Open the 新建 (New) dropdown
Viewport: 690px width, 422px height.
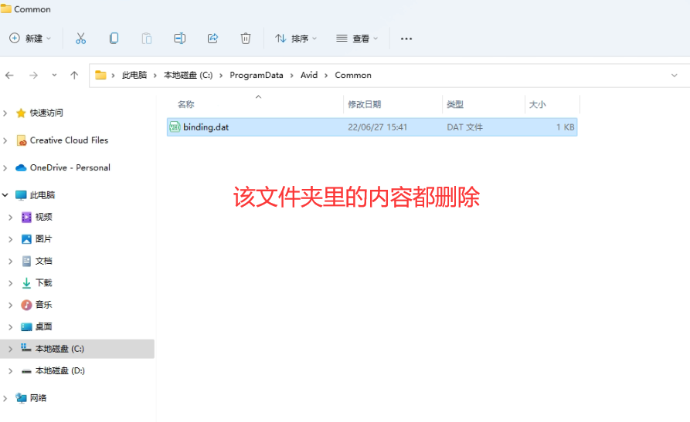pos(30,39)
